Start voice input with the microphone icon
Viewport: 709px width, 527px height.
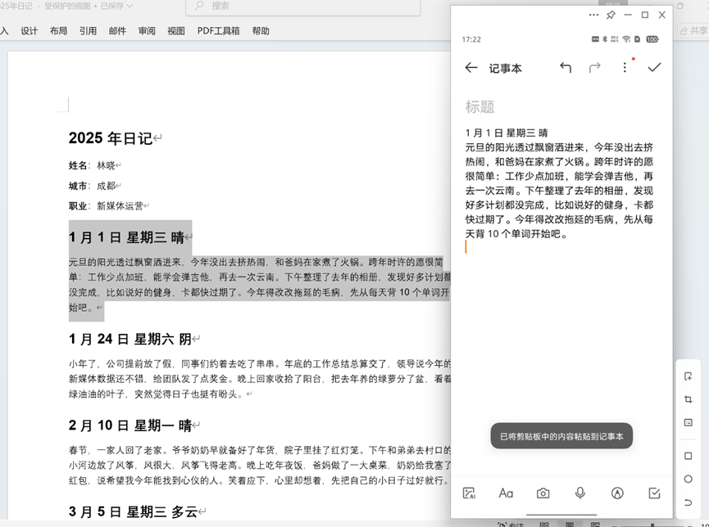point(580,493)
